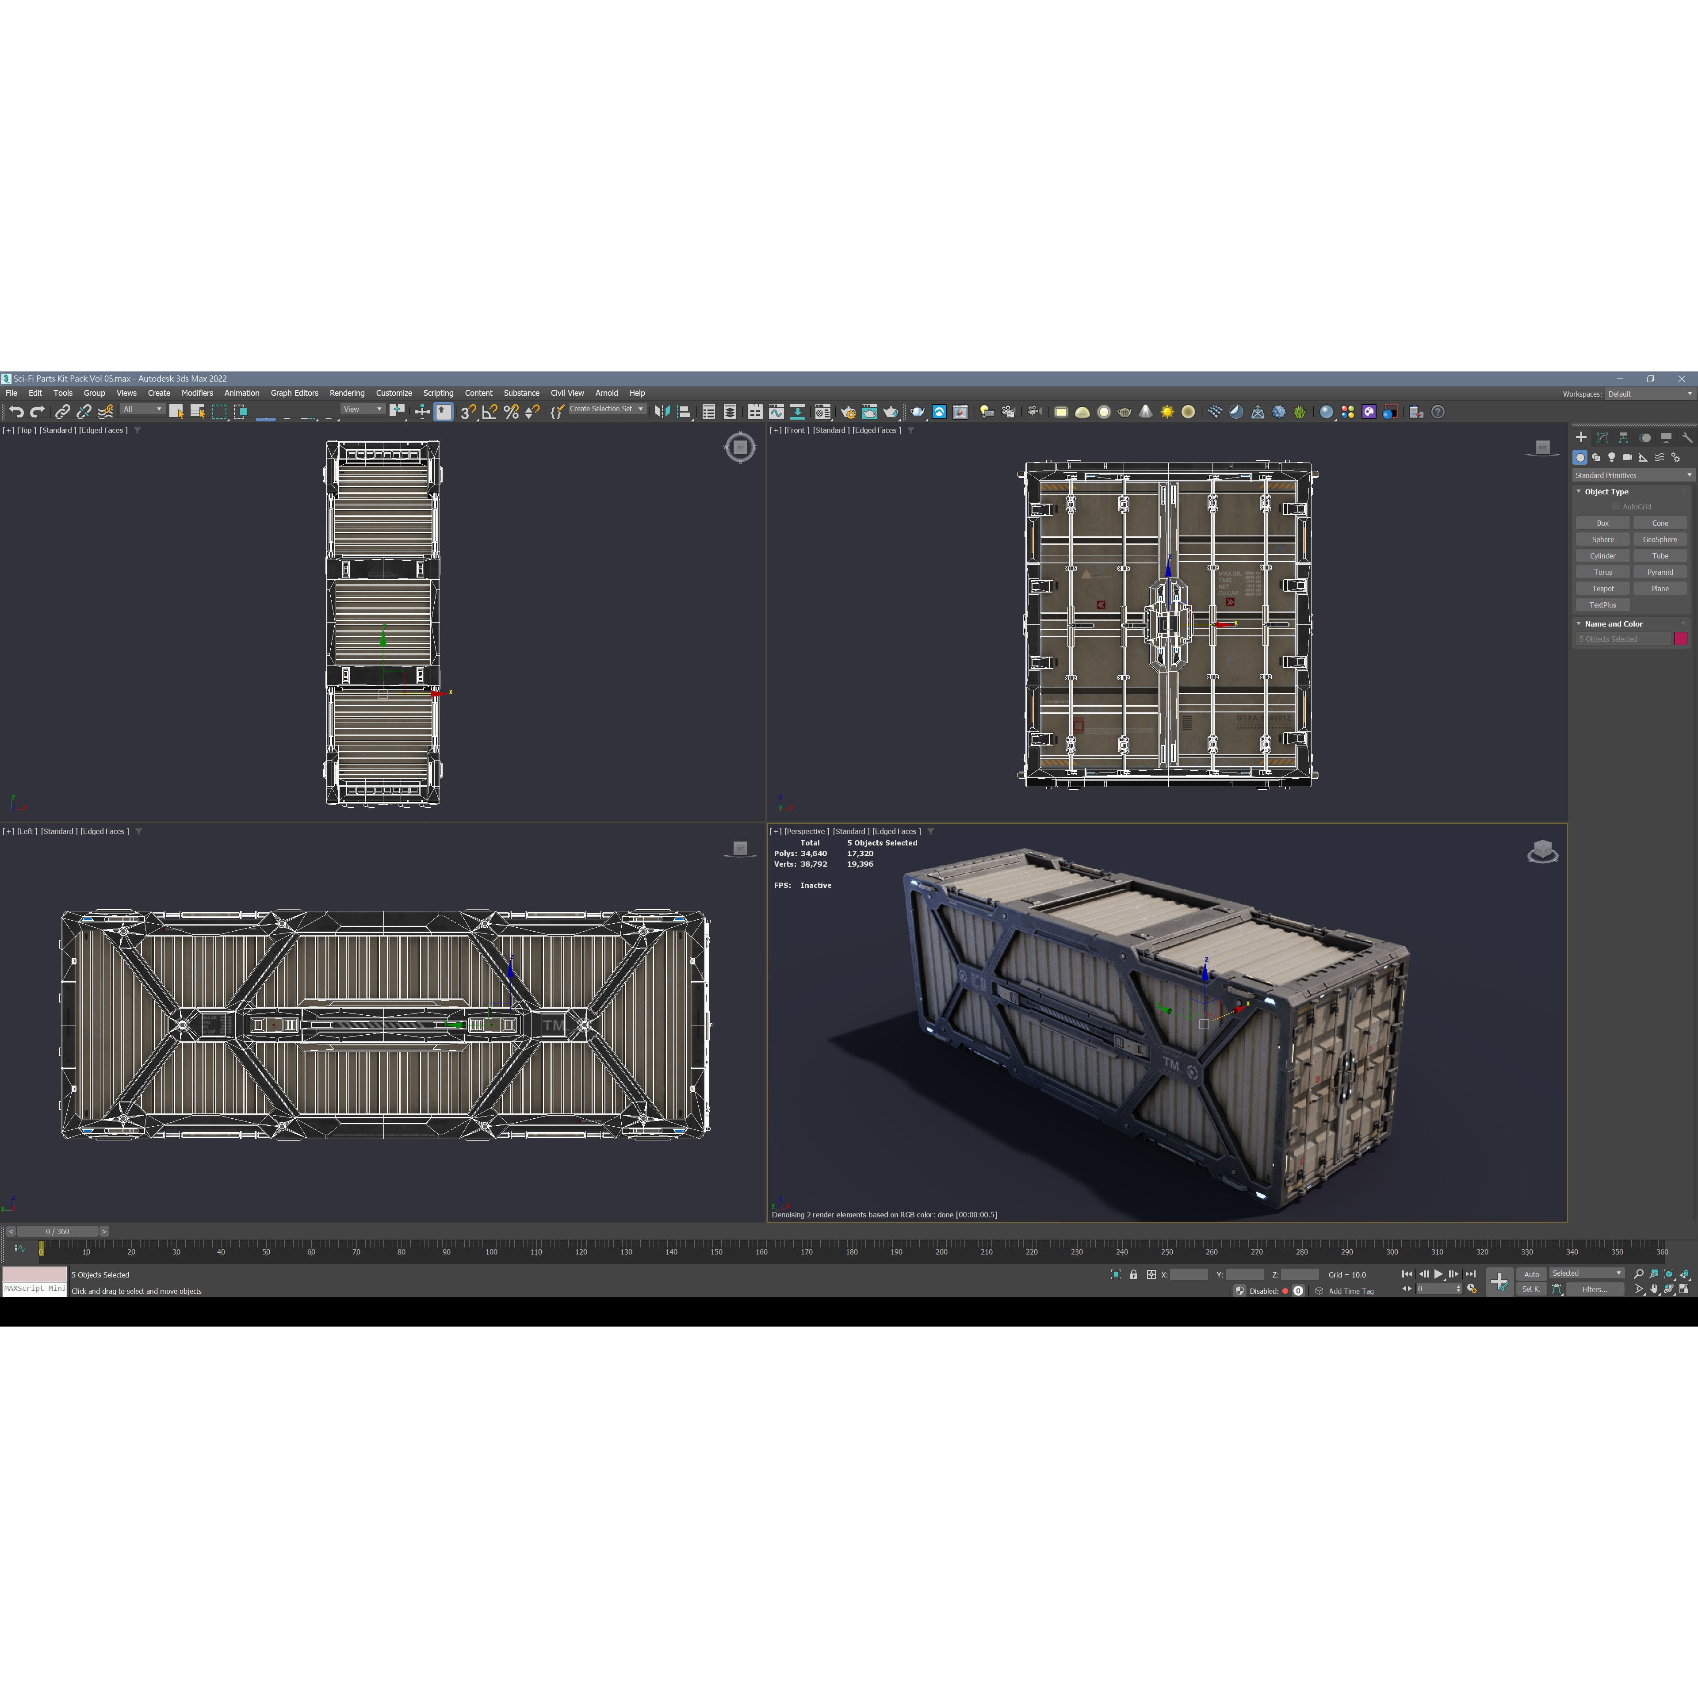Open the Scene Explorer toggle icon

coord(708,412)
